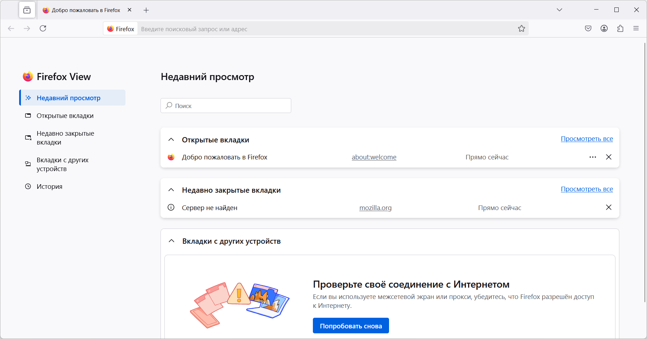
Task: Go back with the back arrow
Action: point(11,28)
